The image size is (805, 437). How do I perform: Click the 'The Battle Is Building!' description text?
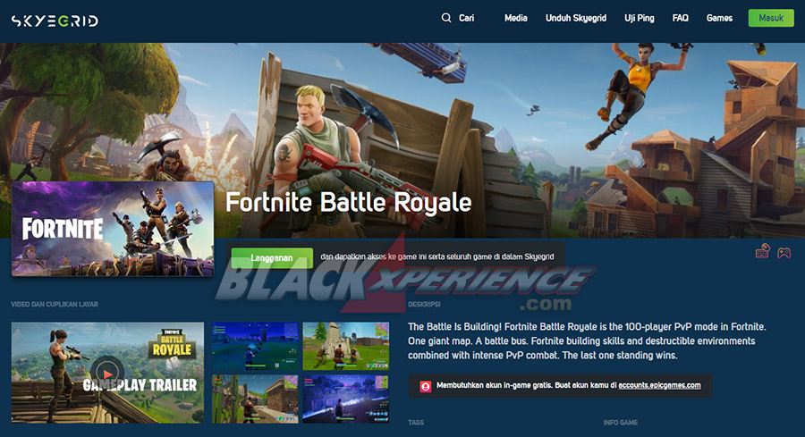point(587,341)
